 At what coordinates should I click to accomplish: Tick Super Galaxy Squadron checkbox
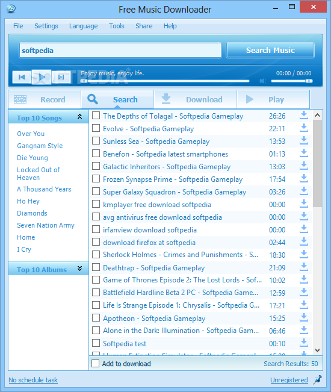click(x=96, y=191)
